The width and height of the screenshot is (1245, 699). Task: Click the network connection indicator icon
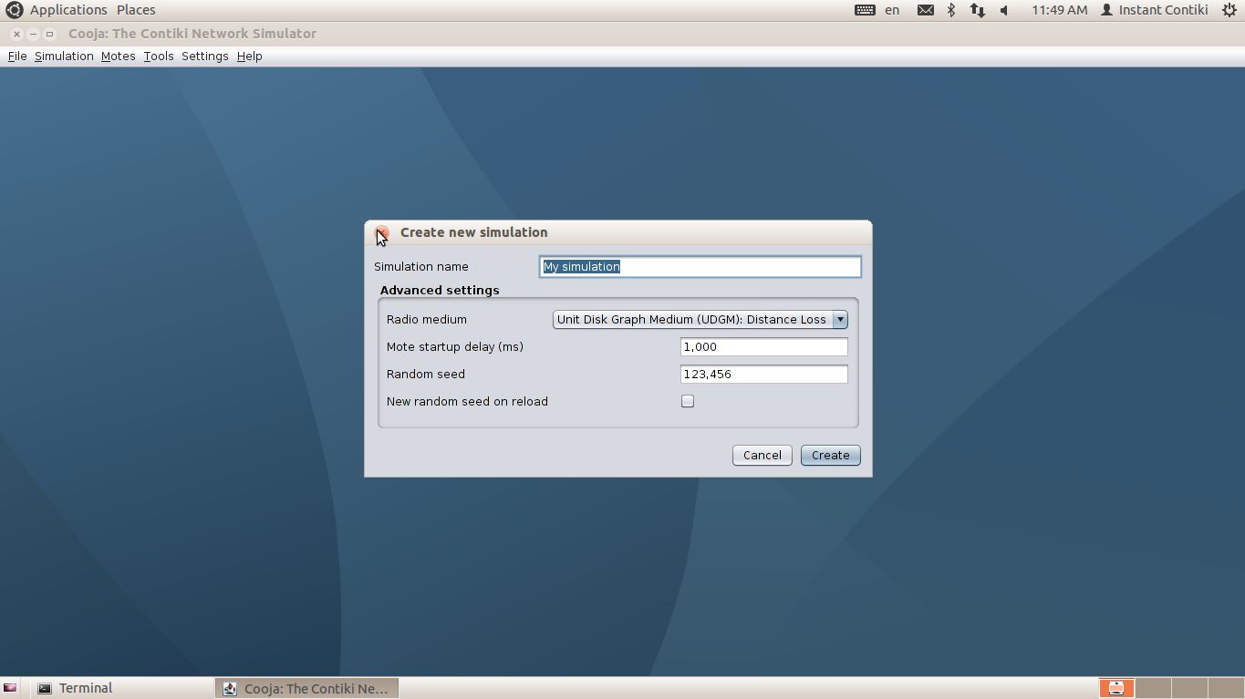tap(977, 10)
